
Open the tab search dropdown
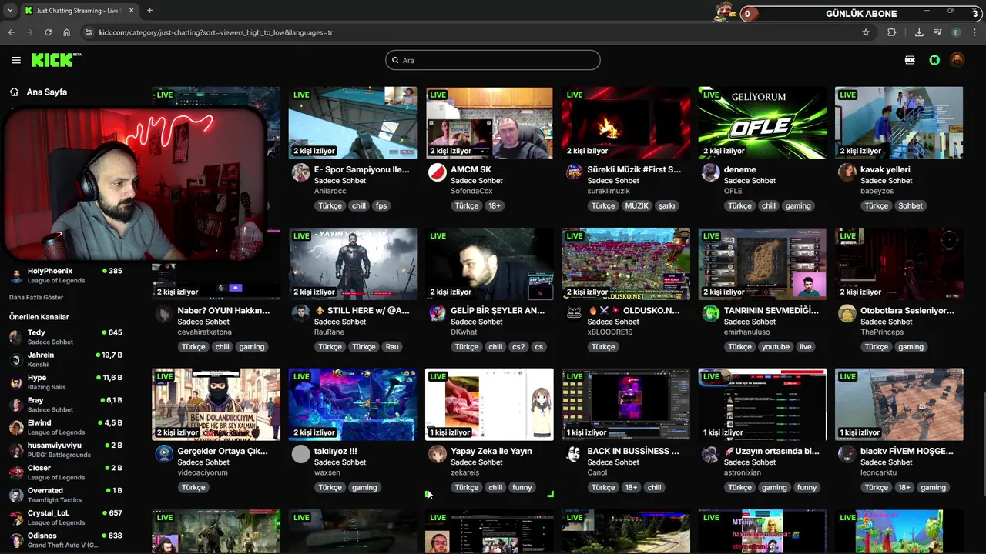pos(10,11)
